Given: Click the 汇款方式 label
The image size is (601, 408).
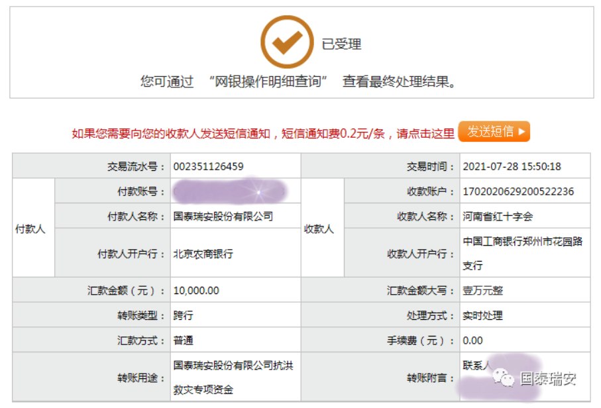Looking at the screenshot, I should click(x=140, y=340).
